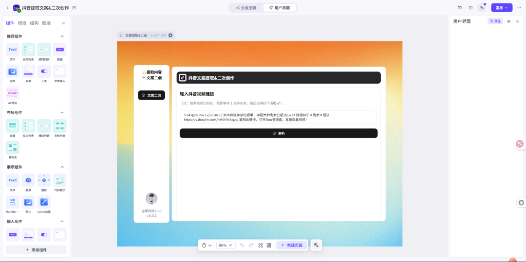Open the mouse interaction mode dropdown

[x=207, y=245]
